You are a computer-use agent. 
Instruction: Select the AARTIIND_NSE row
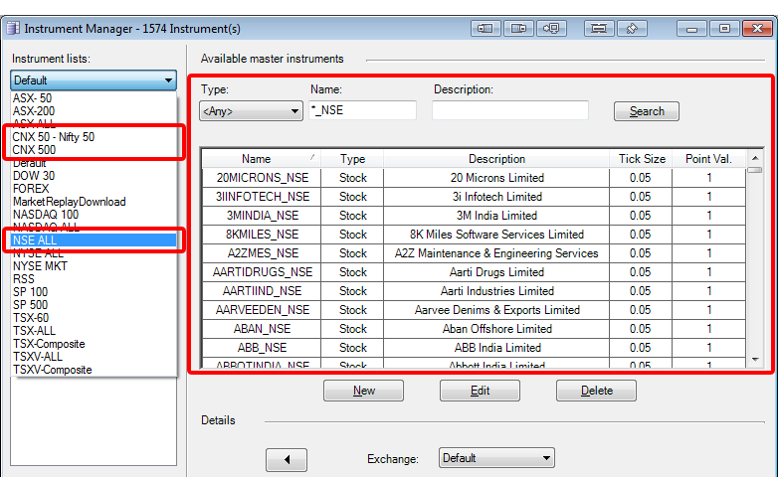click(474, 290)
